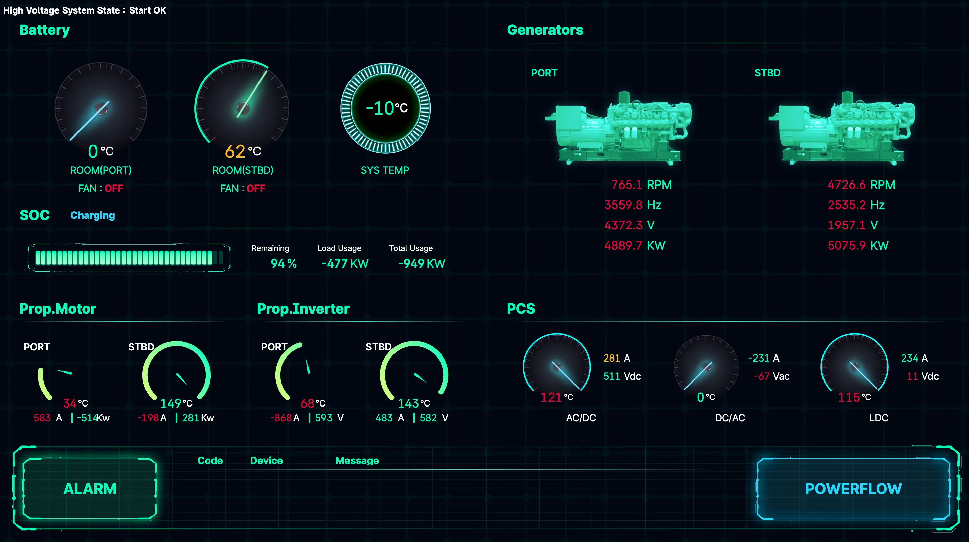Click the Charging status label
Image resolution: width=969 pixels, height=542 pixels.
point(93,215)
